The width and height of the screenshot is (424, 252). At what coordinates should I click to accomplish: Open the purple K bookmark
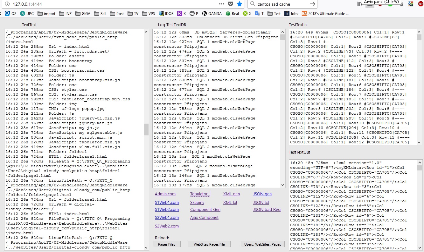[182, 14]
